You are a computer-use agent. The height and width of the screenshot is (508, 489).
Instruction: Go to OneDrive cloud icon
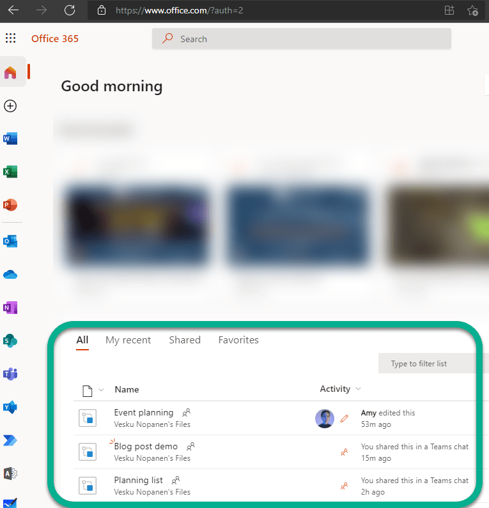tap(10, 274)
